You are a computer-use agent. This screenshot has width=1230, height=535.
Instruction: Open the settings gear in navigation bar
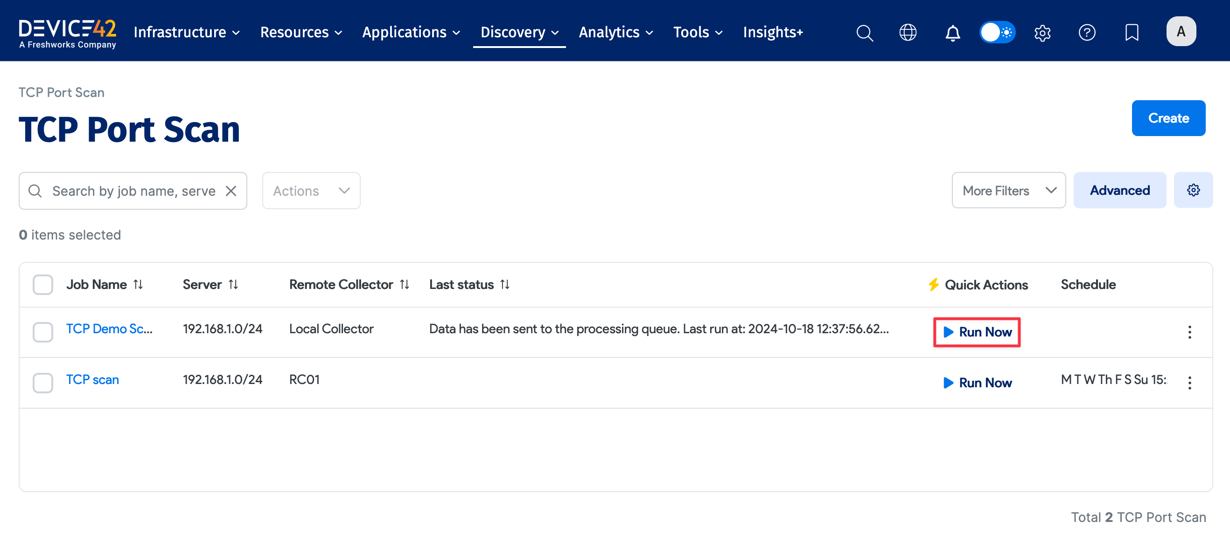click(x=1042, y=33)
